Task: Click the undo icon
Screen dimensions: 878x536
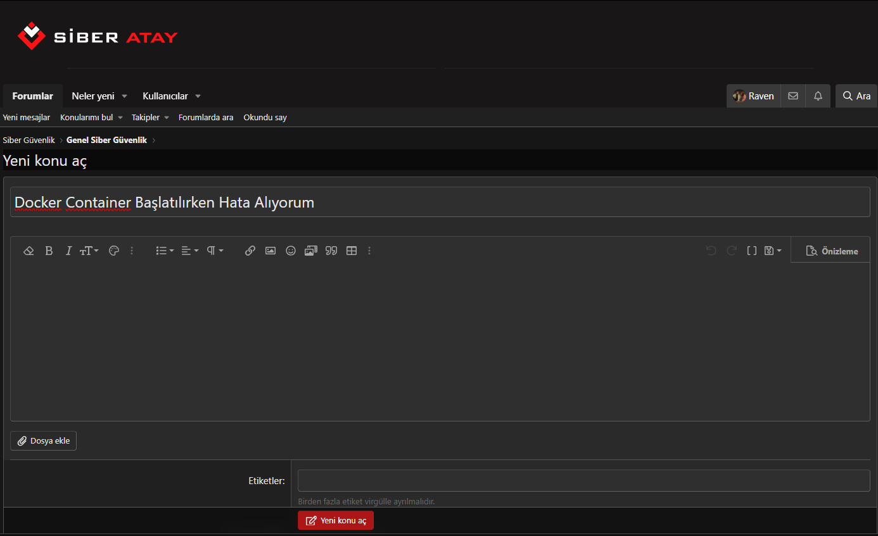Action: 711,251
